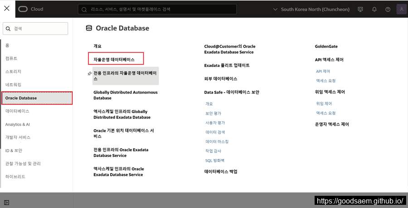
Task: Open GoldenGate link
Action: click(x=326, y=47)
